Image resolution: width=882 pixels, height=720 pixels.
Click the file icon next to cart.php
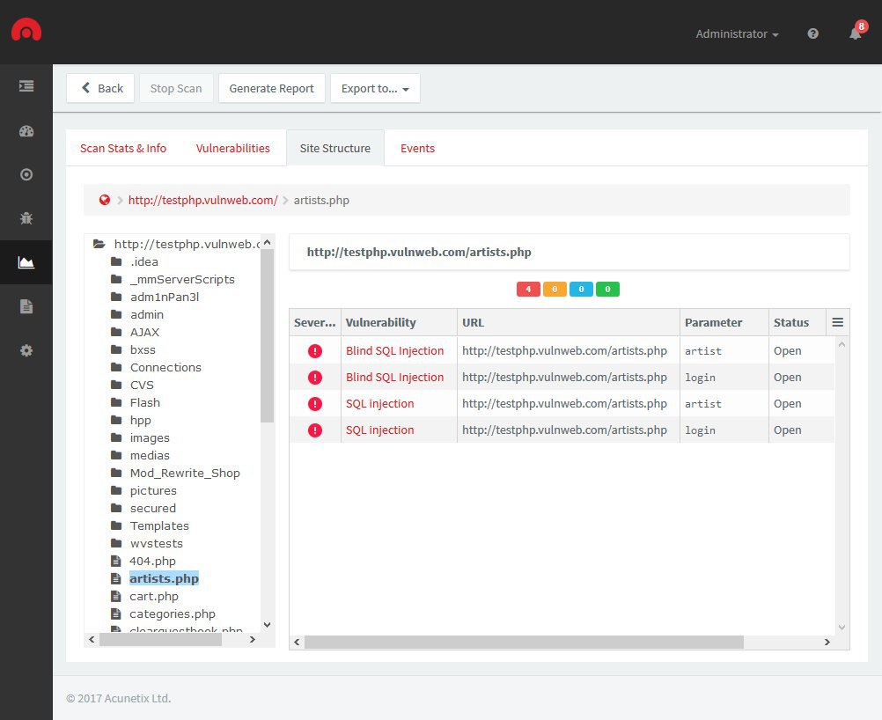click(x=116, y=596)
